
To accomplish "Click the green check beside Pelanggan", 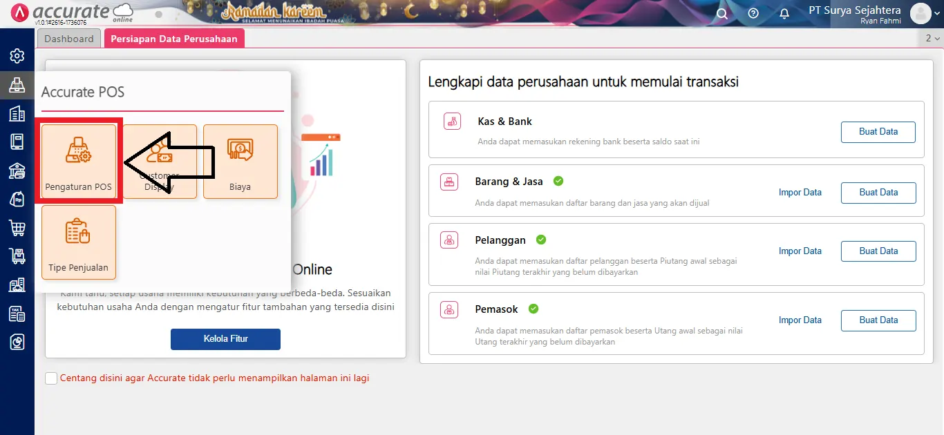I will pyautogui.click(x=541, y=240).
